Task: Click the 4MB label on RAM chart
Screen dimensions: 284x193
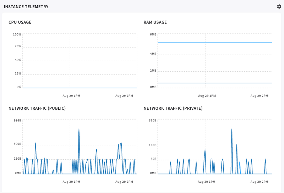Action: coord(153,54)
